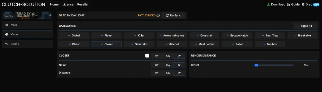Set Distance option to Key
This screenshot has width=322, height=92.
[x=168, y=73]
